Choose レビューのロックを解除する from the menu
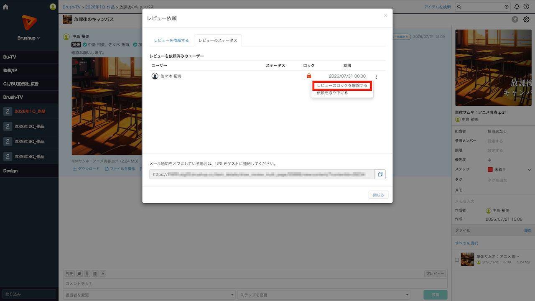Image resolution: width=535 pixels, height=301 pixels. (x=342, y=85)
